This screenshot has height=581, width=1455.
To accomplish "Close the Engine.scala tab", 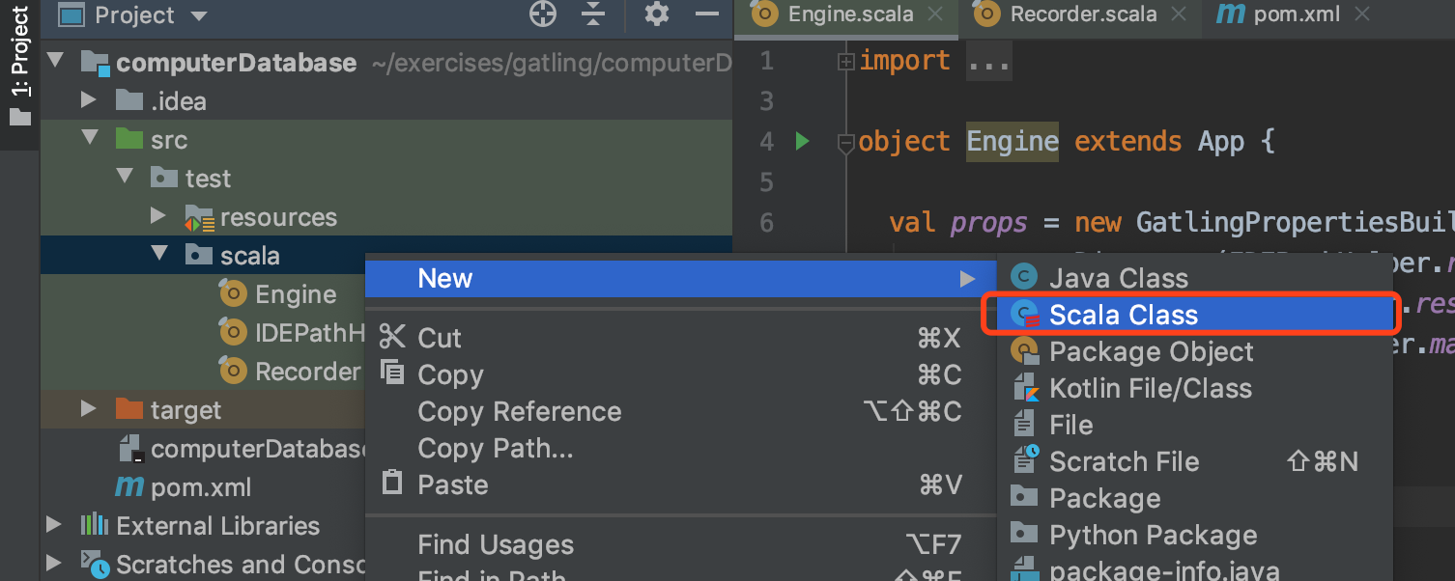I will click(x=933, y=14).
